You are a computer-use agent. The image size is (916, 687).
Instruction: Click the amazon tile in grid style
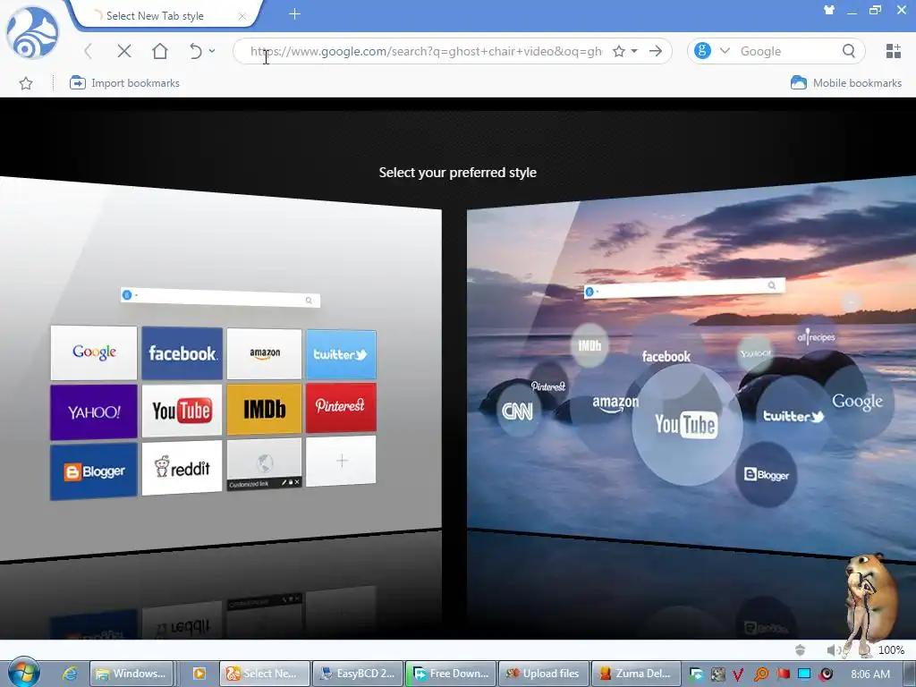[x=265, y=353]
